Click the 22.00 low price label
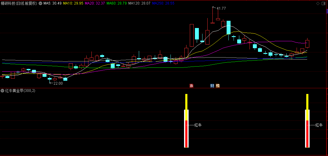 click(x=58, y=83)
